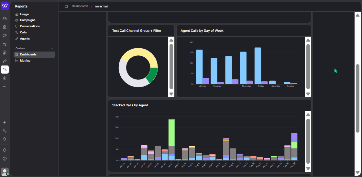Open the settings gear icon in left rail
Viewport: 362px width, 177px height.
(5, 78)
